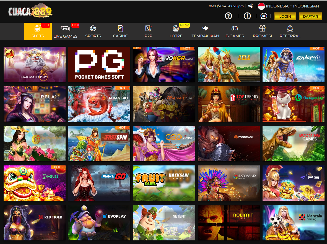This screenshot has height=244, width=327.
Task: Select the TEMBAK IKAN fish icon
Action: [205, 28]
